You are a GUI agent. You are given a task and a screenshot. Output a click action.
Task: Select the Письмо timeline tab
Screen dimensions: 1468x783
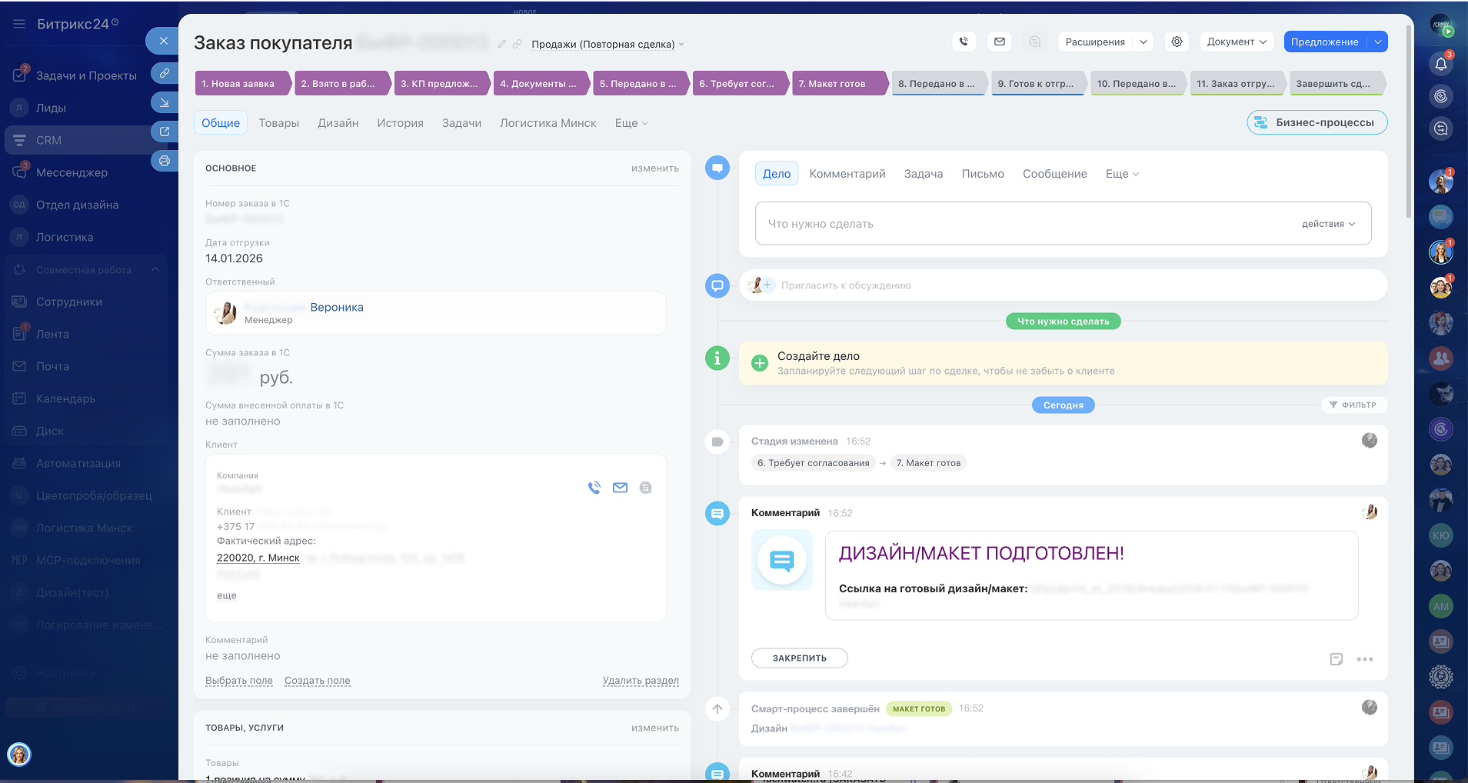point(983,174)
